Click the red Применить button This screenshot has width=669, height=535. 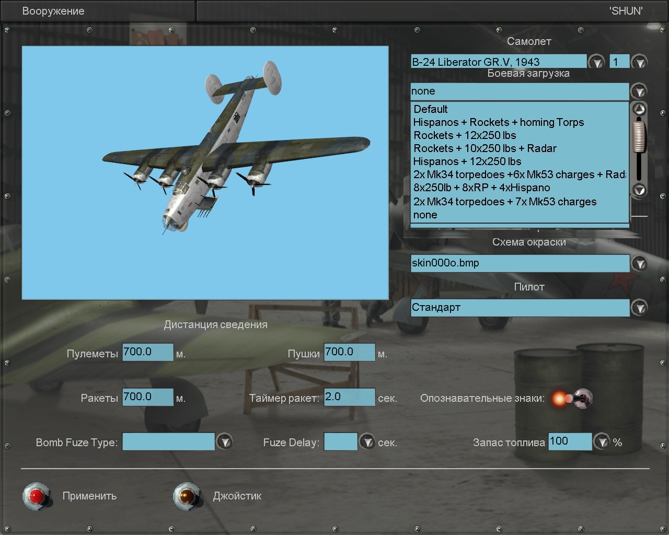[x=37, y=496]
